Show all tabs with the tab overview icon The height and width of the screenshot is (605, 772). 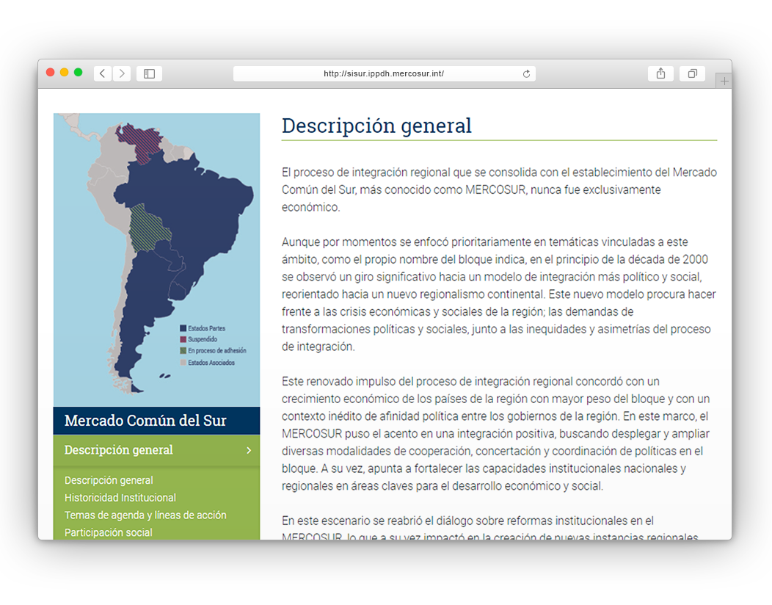(x=692, y=73)
